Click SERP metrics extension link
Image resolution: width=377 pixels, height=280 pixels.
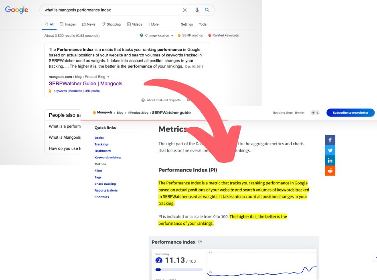point(190,36)
